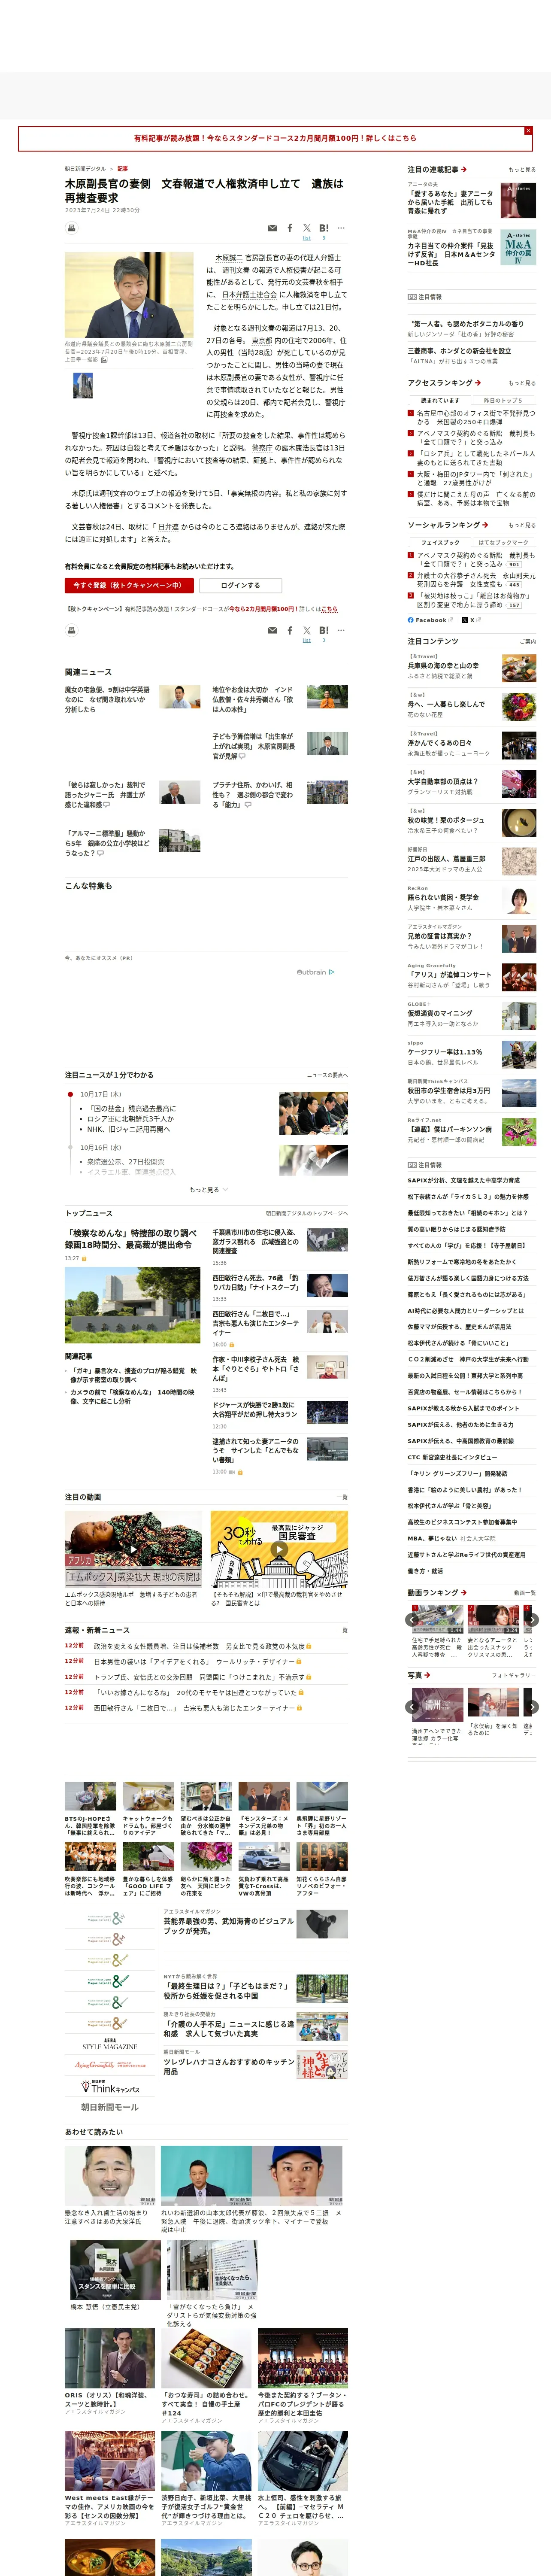Switch to 読まれています ranking tab

(440, 401)
